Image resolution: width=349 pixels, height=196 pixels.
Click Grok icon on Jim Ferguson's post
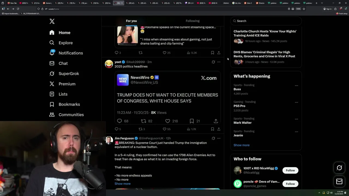pyautogui.click(x=213, y=138)
